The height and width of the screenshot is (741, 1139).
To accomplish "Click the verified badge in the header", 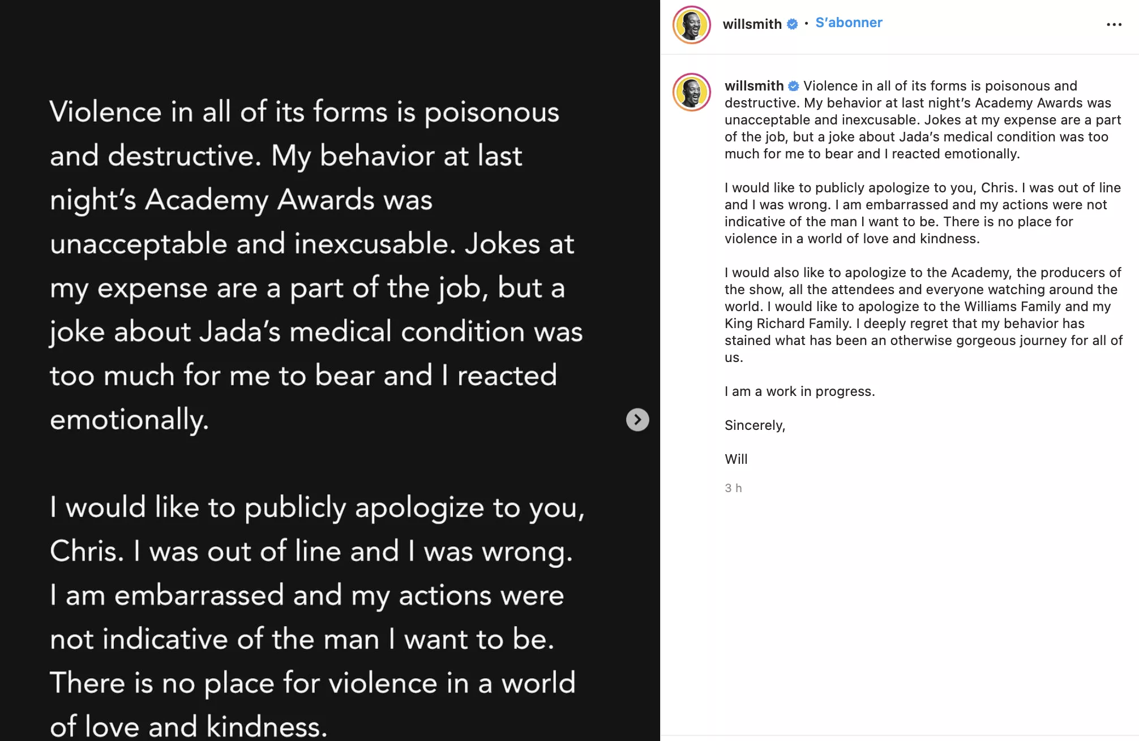I will (793, 24).
